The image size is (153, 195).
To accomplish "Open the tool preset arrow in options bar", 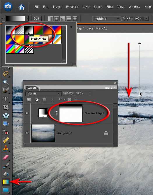I will pos(2,19).
